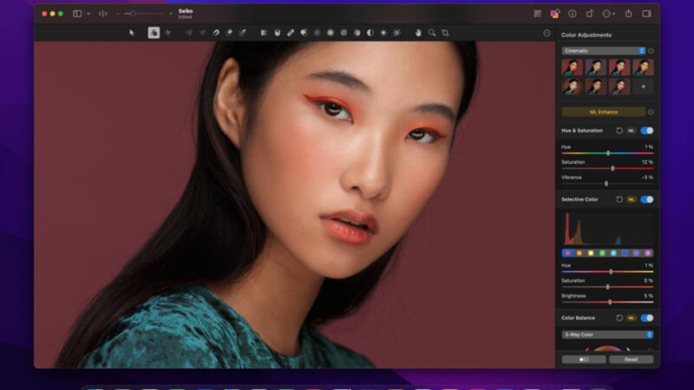The image size is (694, 390).
Task: Click the toolbar zoom slider in title bar
Action: [144, 14]
